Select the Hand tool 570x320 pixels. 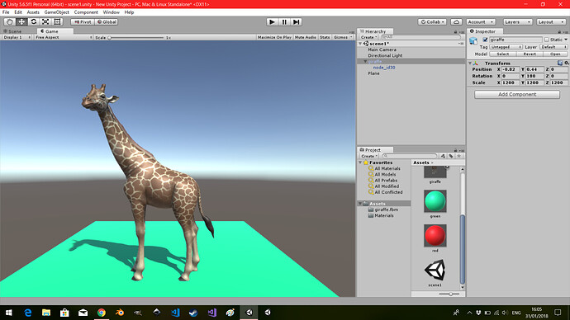[10, 21]
